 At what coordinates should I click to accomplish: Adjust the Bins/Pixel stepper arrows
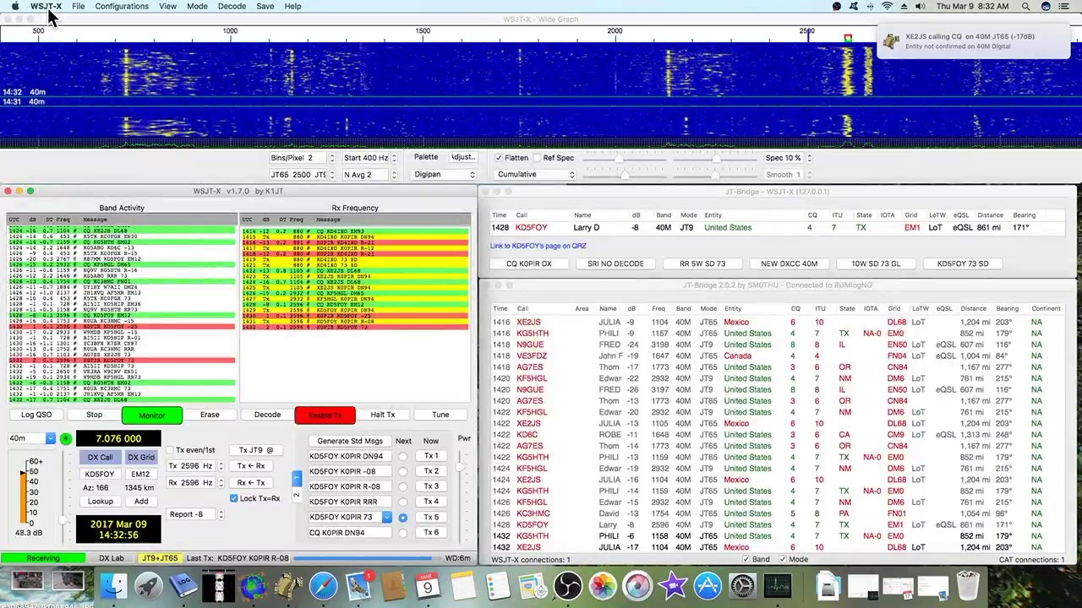(331, 158)
